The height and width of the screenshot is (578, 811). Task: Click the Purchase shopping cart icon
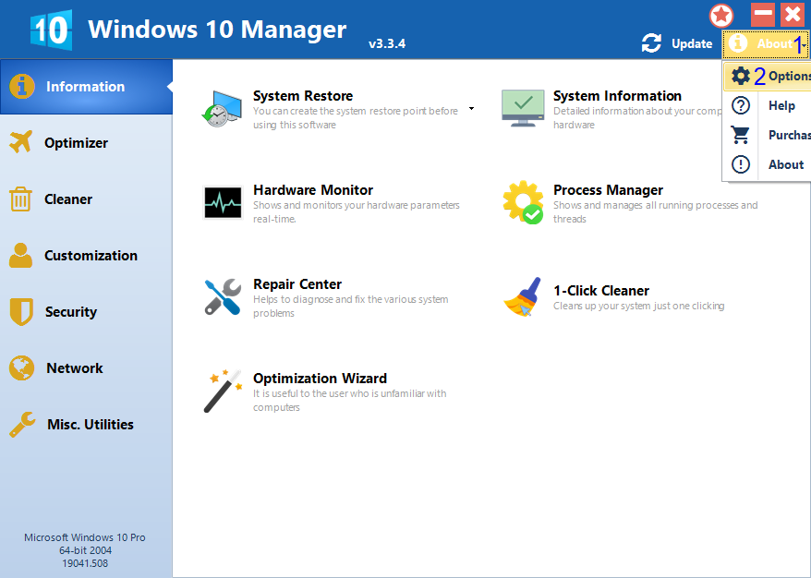click(741, 135)
